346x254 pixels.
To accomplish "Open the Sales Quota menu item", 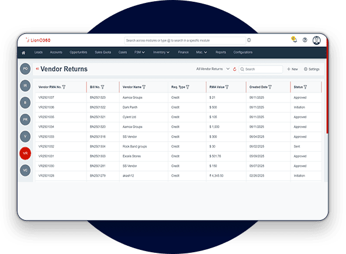I will (103, 52).
